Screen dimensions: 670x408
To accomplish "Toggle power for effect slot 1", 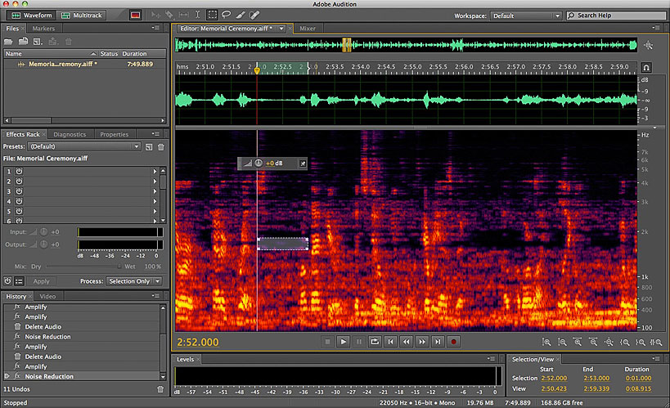I will 19,172.
